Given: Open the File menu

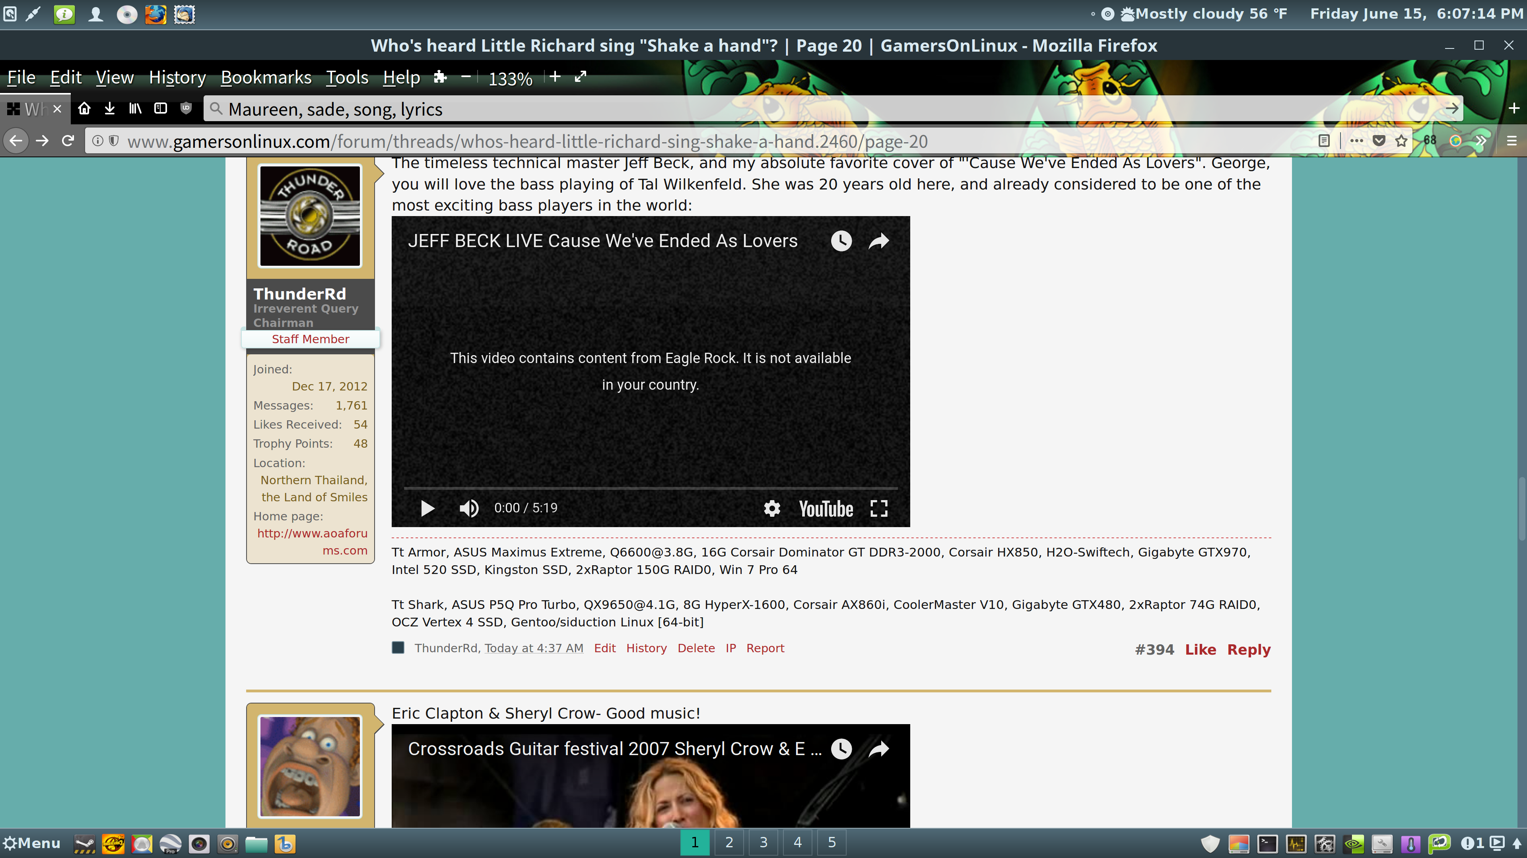Looking at the screenshot, I should pos(21,77).
